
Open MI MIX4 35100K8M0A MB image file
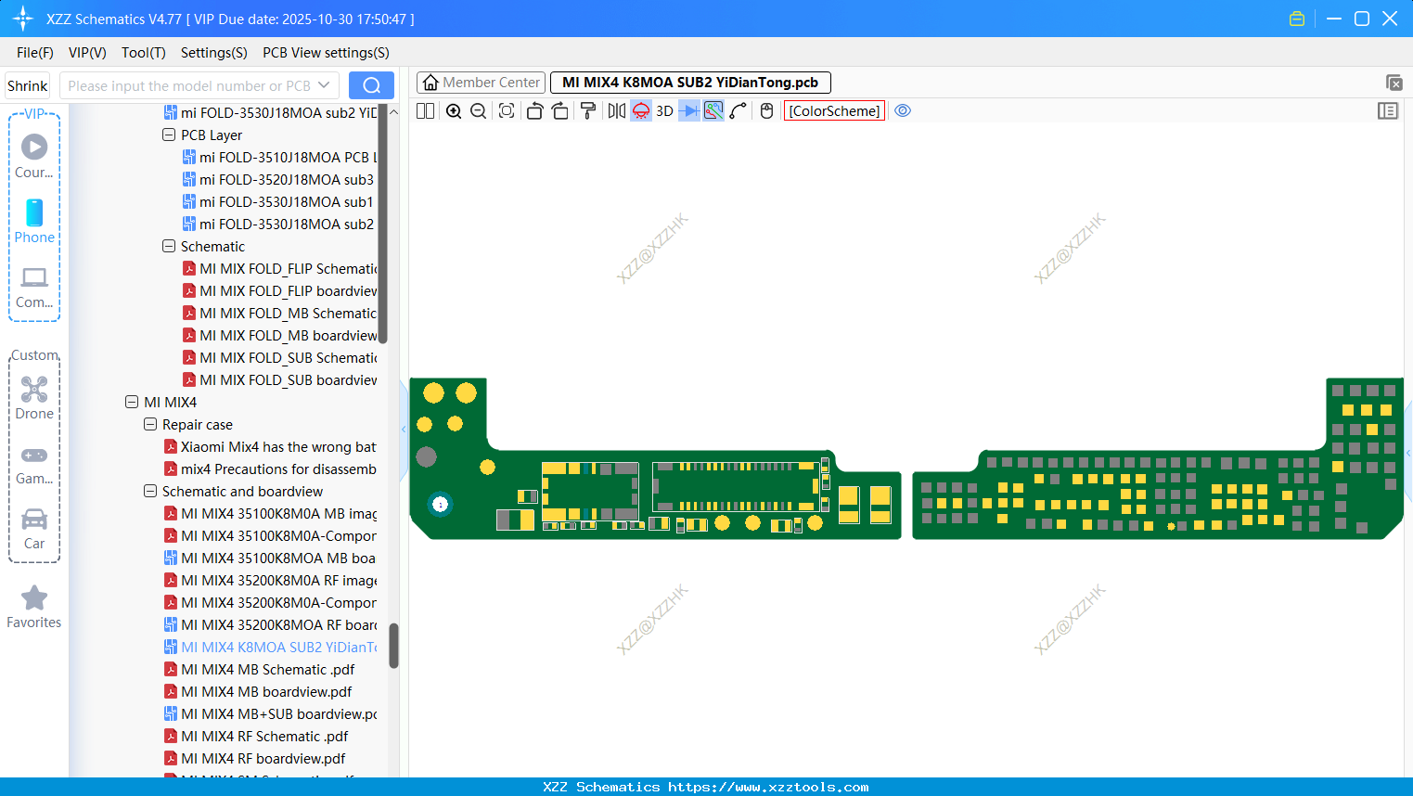click(271, 514)
